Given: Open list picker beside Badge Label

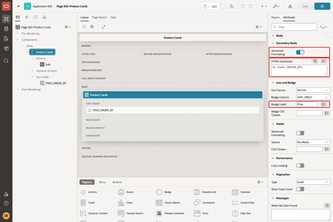Looking at the screenshot, I should [x=324, y=104].
